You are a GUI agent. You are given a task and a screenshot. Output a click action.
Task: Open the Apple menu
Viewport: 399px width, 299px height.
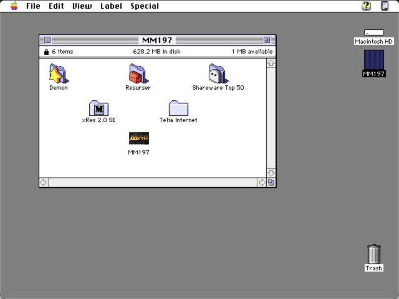point(14,6)
